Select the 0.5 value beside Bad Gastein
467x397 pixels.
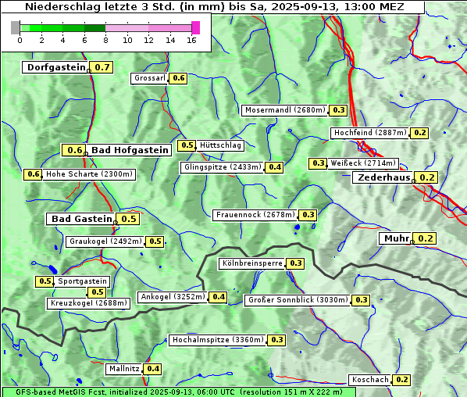coord(128,219)
